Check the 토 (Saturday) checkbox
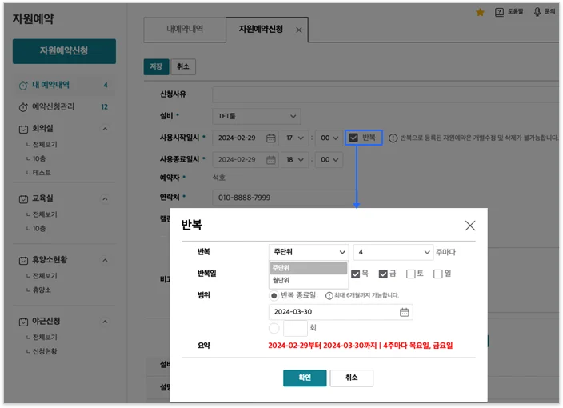 pos(410,274)
